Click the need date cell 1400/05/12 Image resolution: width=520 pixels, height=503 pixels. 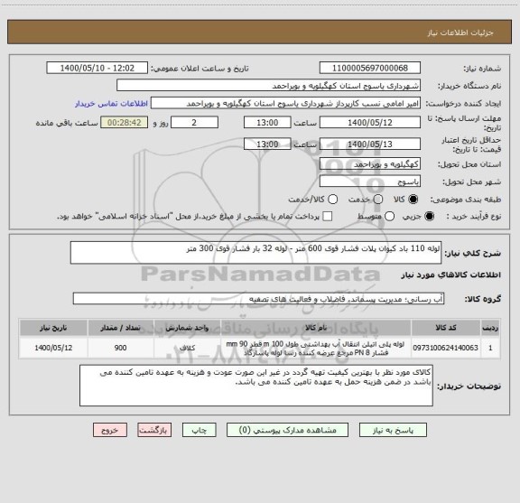click(53, 348)
